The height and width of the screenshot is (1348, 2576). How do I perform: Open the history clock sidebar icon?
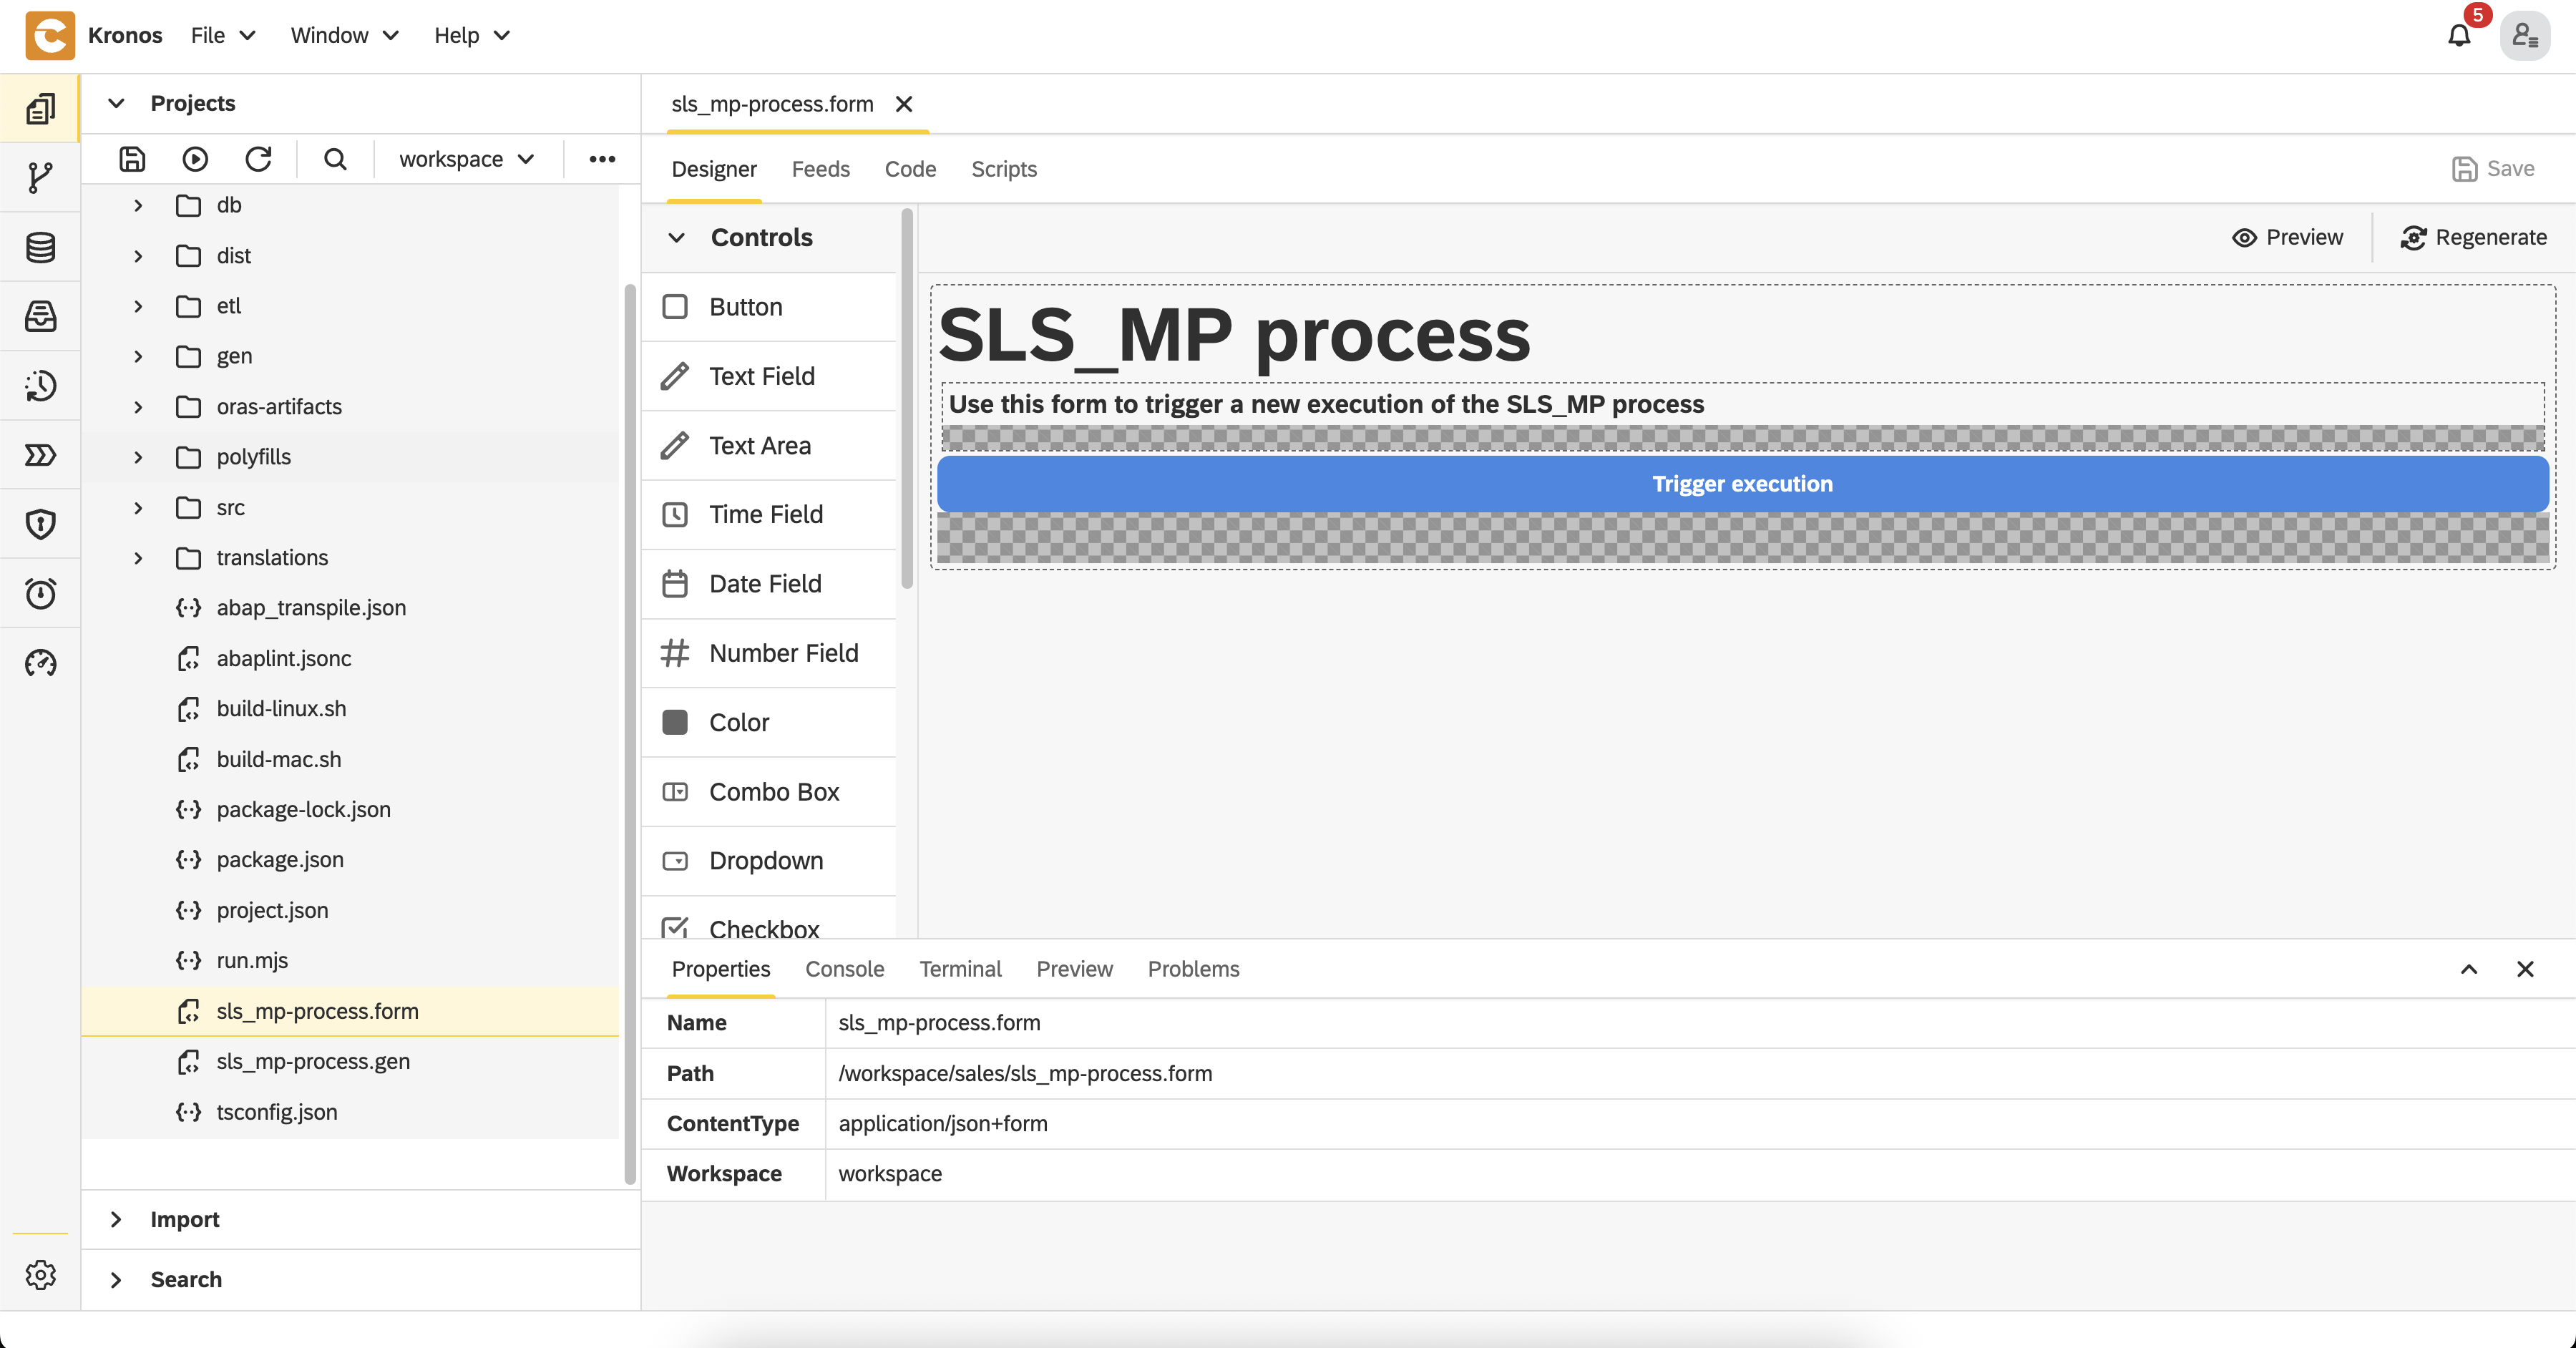click(40, 386)
